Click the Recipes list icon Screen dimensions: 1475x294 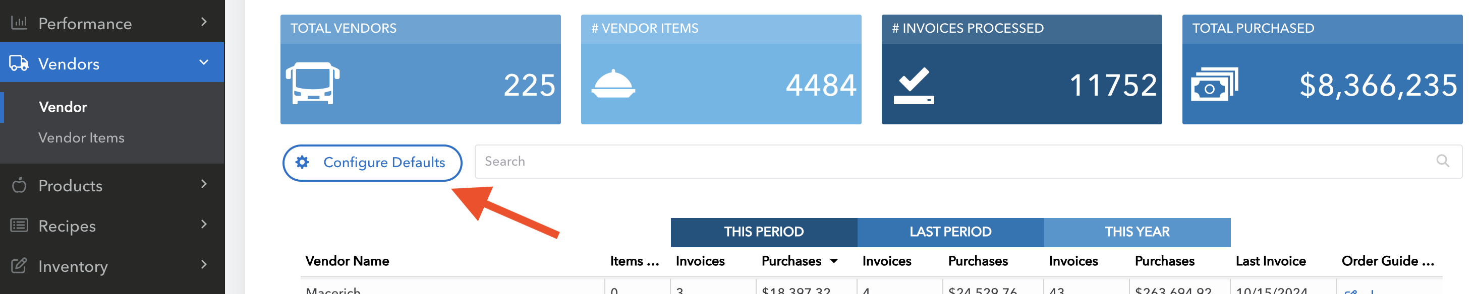19,226
